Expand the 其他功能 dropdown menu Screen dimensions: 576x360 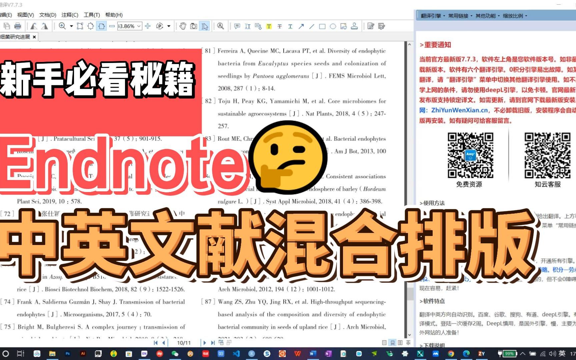[x=487, y=16]
